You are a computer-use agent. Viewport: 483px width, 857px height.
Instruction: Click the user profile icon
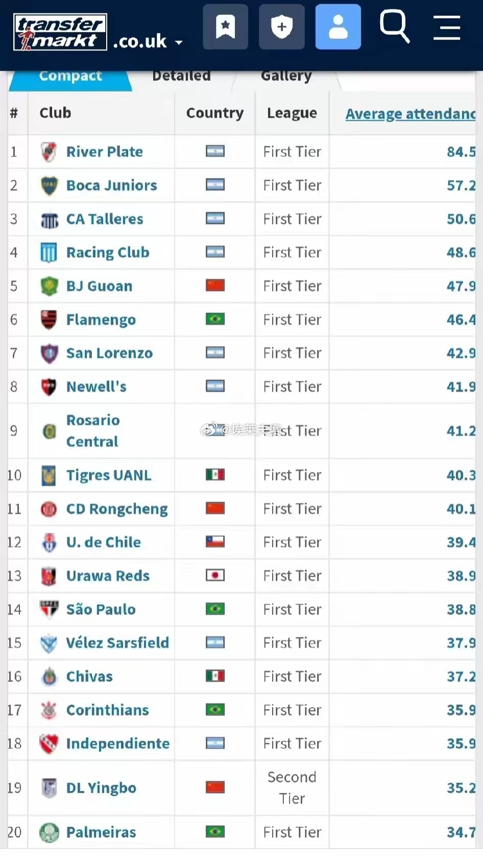tap(338, 27)
